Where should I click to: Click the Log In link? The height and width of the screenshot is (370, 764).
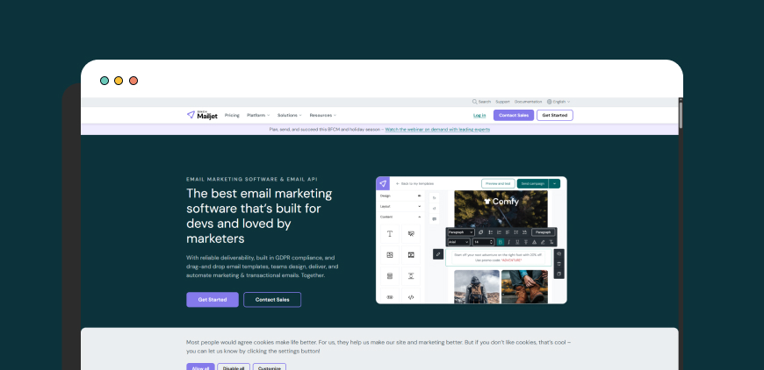click(479, 115)
